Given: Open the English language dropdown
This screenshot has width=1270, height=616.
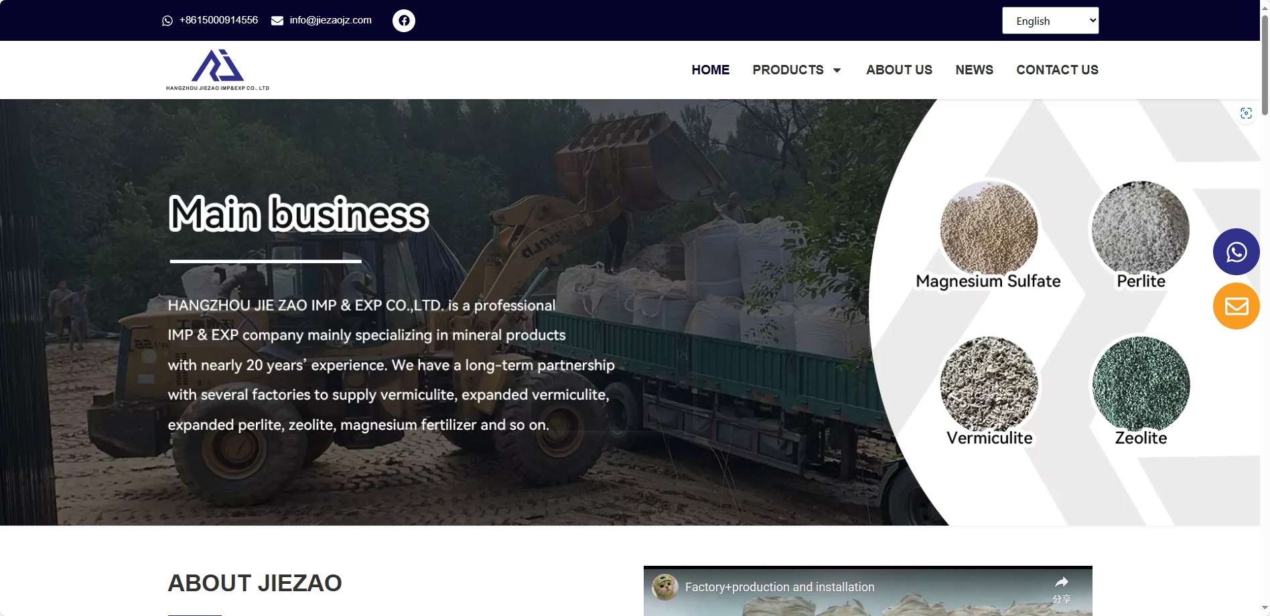Looking at the screenshot, I should (1050, 21).
